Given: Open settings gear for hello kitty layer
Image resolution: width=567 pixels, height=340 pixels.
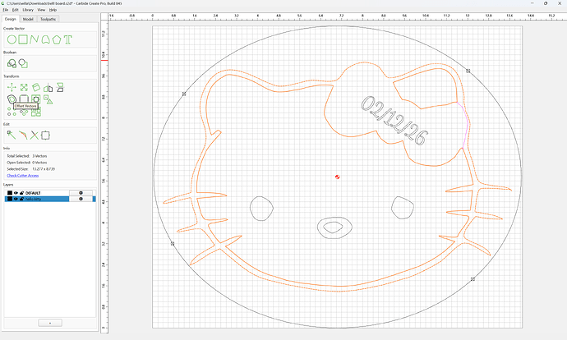Looking at the screenshot, I should click(x=81, y=199).
